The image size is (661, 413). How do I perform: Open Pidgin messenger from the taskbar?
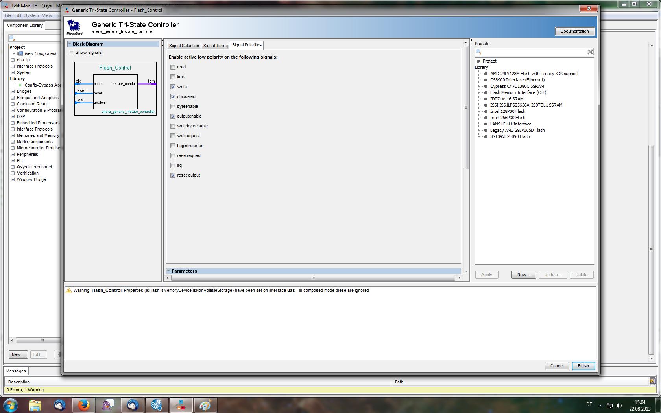tap(108, 405)
